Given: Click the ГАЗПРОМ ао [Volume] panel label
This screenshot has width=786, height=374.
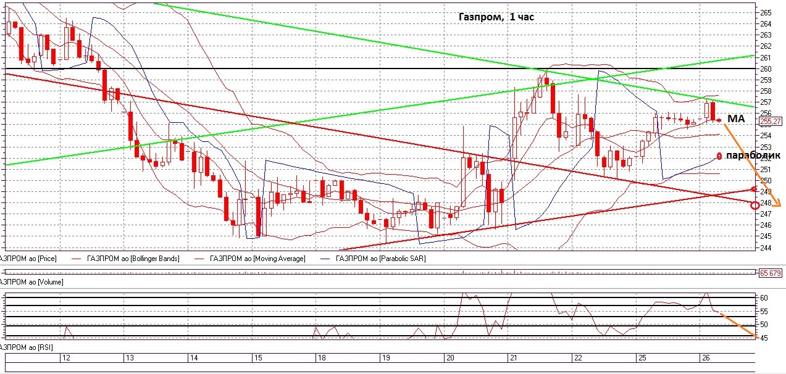Looking at the screenshot, I should (31, 281).
